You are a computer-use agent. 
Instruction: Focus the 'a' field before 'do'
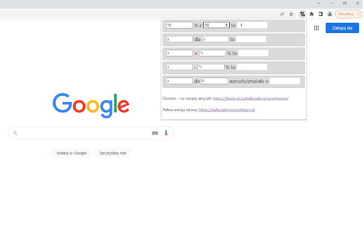pos(179,81)
